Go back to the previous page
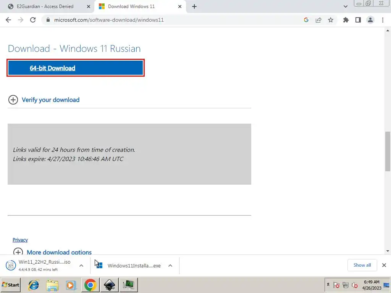Image resolution: width=391 pixels, height=293 pixels. point(8,20)
